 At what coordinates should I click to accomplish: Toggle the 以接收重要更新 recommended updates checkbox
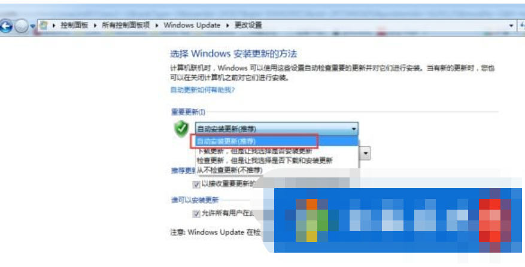[196, 185]
